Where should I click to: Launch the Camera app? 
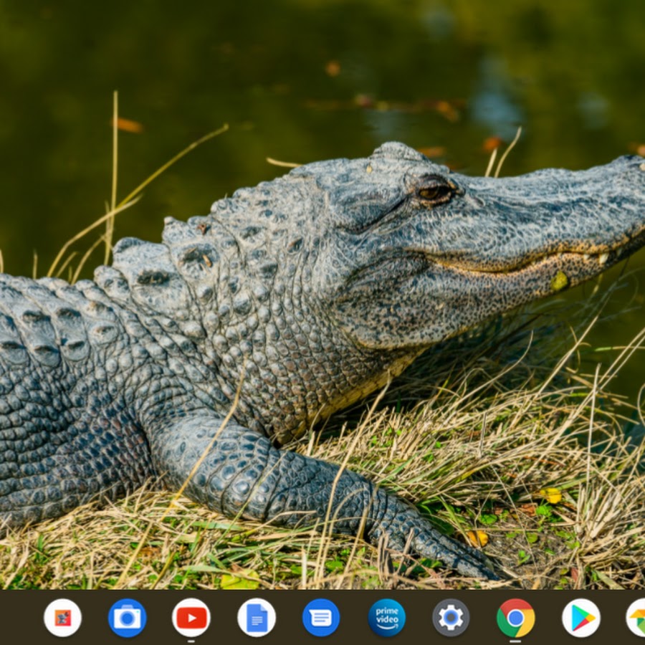(x=127, y=618)
